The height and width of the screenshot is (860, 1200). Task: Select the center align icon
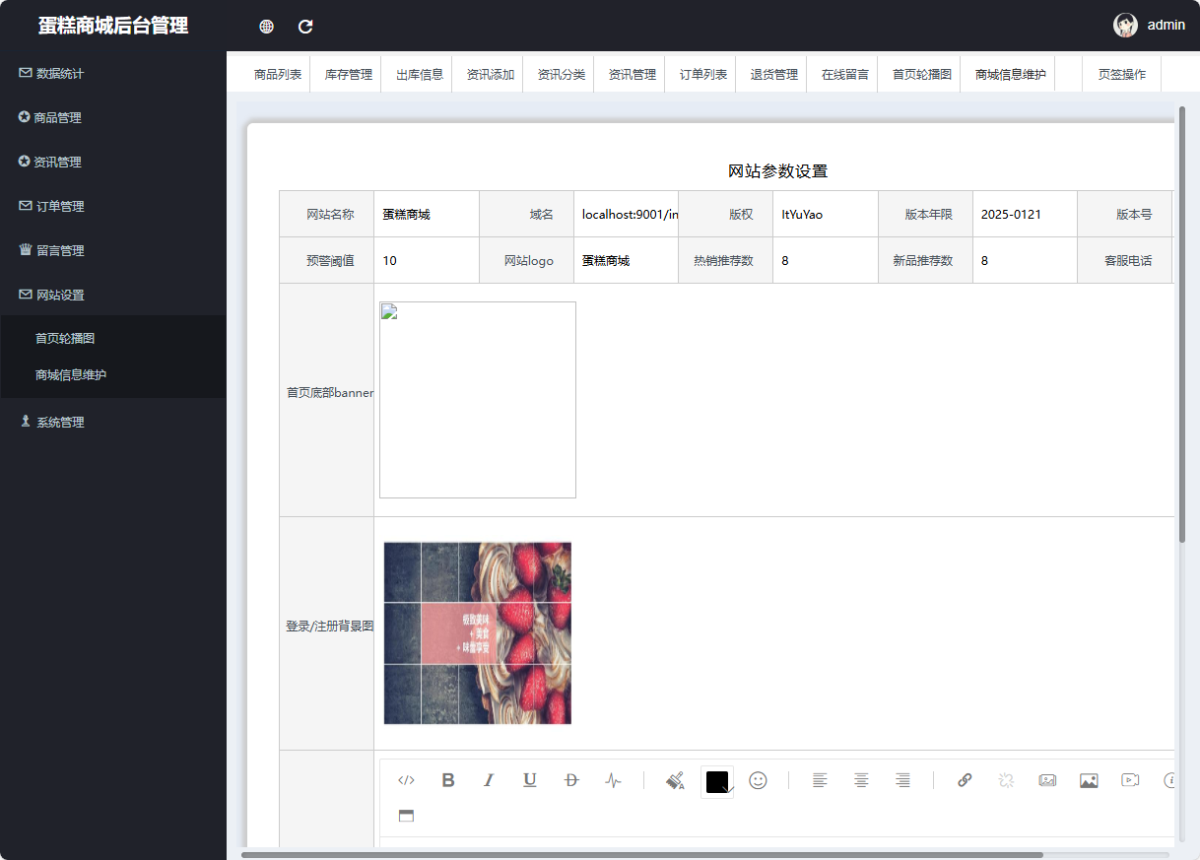pos(861,780)
